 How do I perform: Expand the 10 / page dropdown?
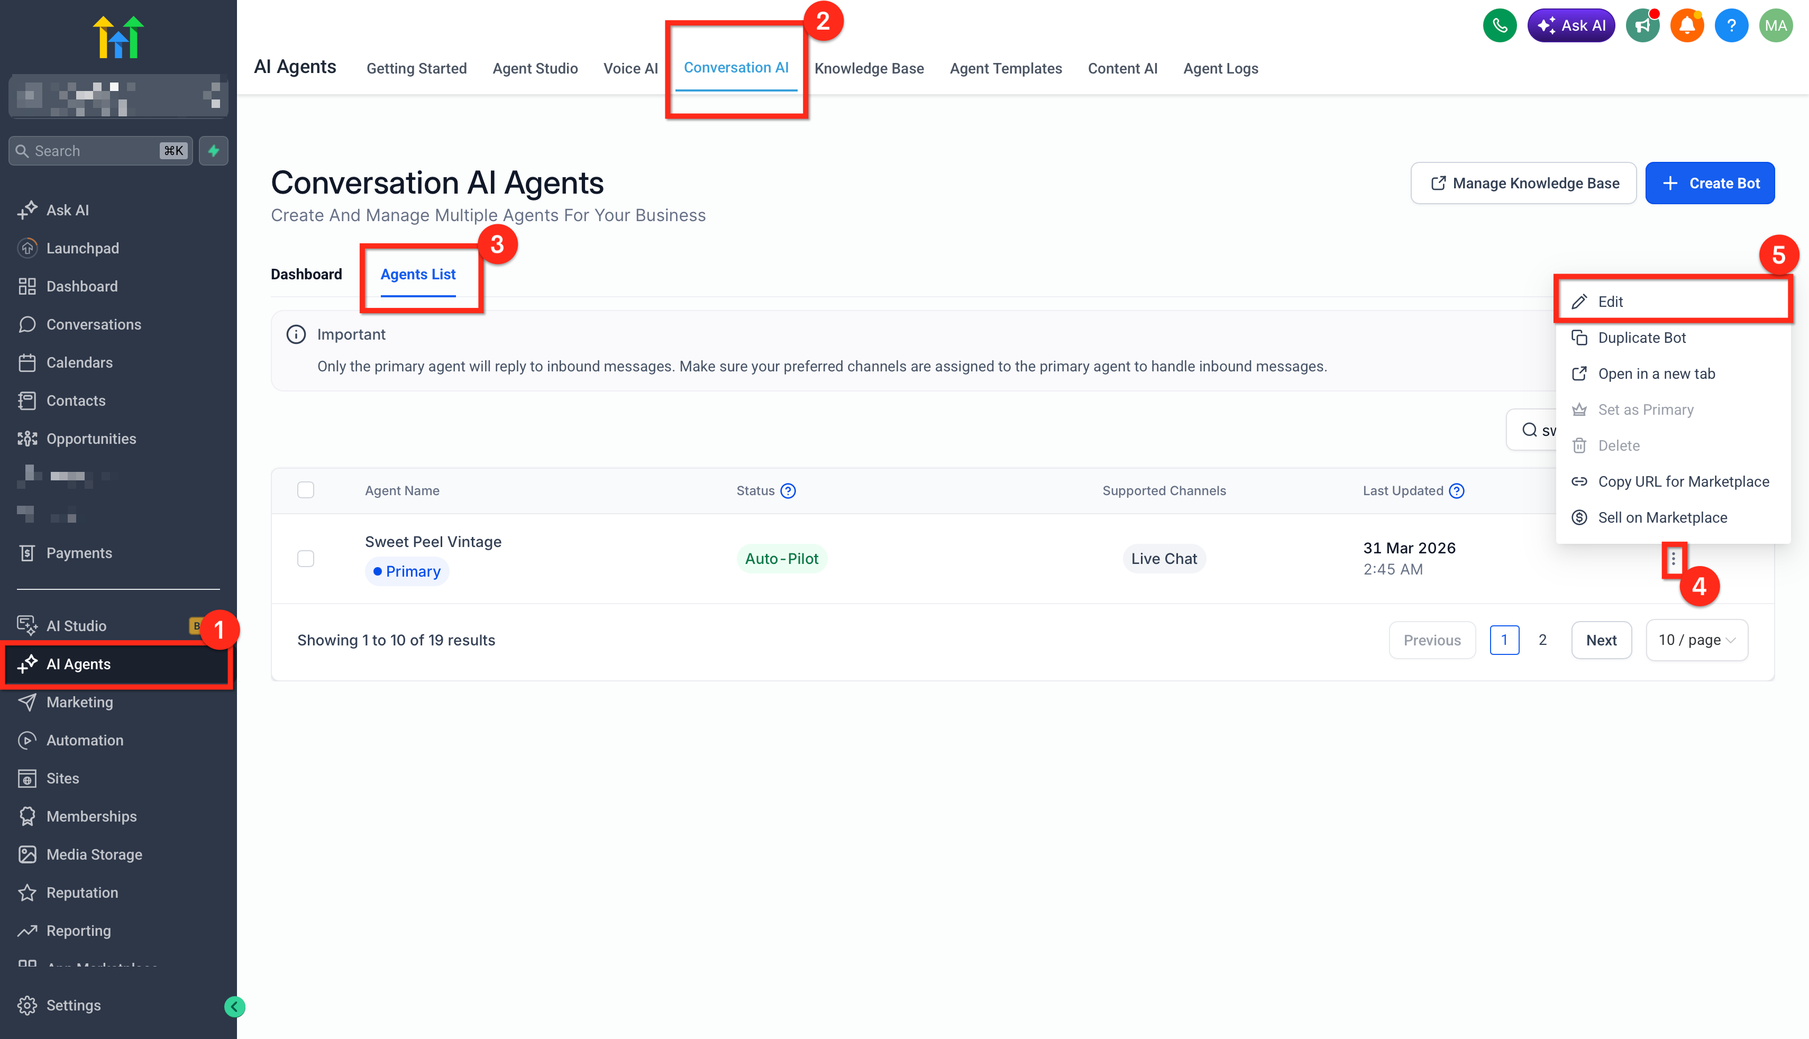1696,640
